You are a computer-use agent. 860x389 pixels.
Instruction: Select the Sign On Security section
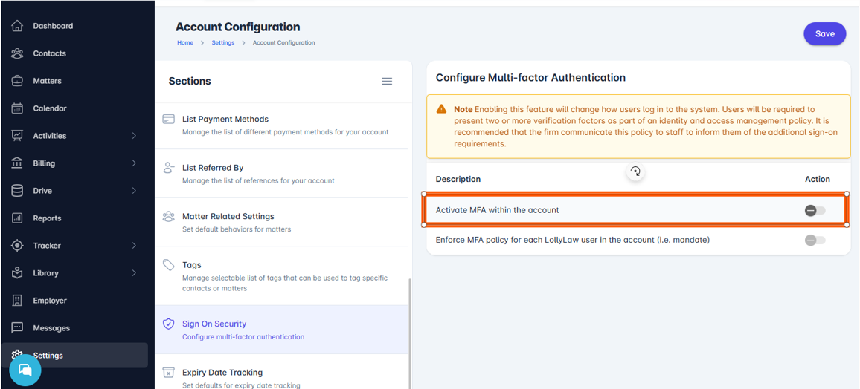(x=281, y=330)
